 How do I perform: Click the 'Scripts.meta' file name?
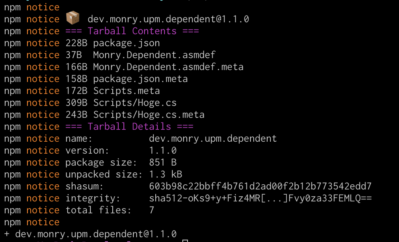pos(127,91)
